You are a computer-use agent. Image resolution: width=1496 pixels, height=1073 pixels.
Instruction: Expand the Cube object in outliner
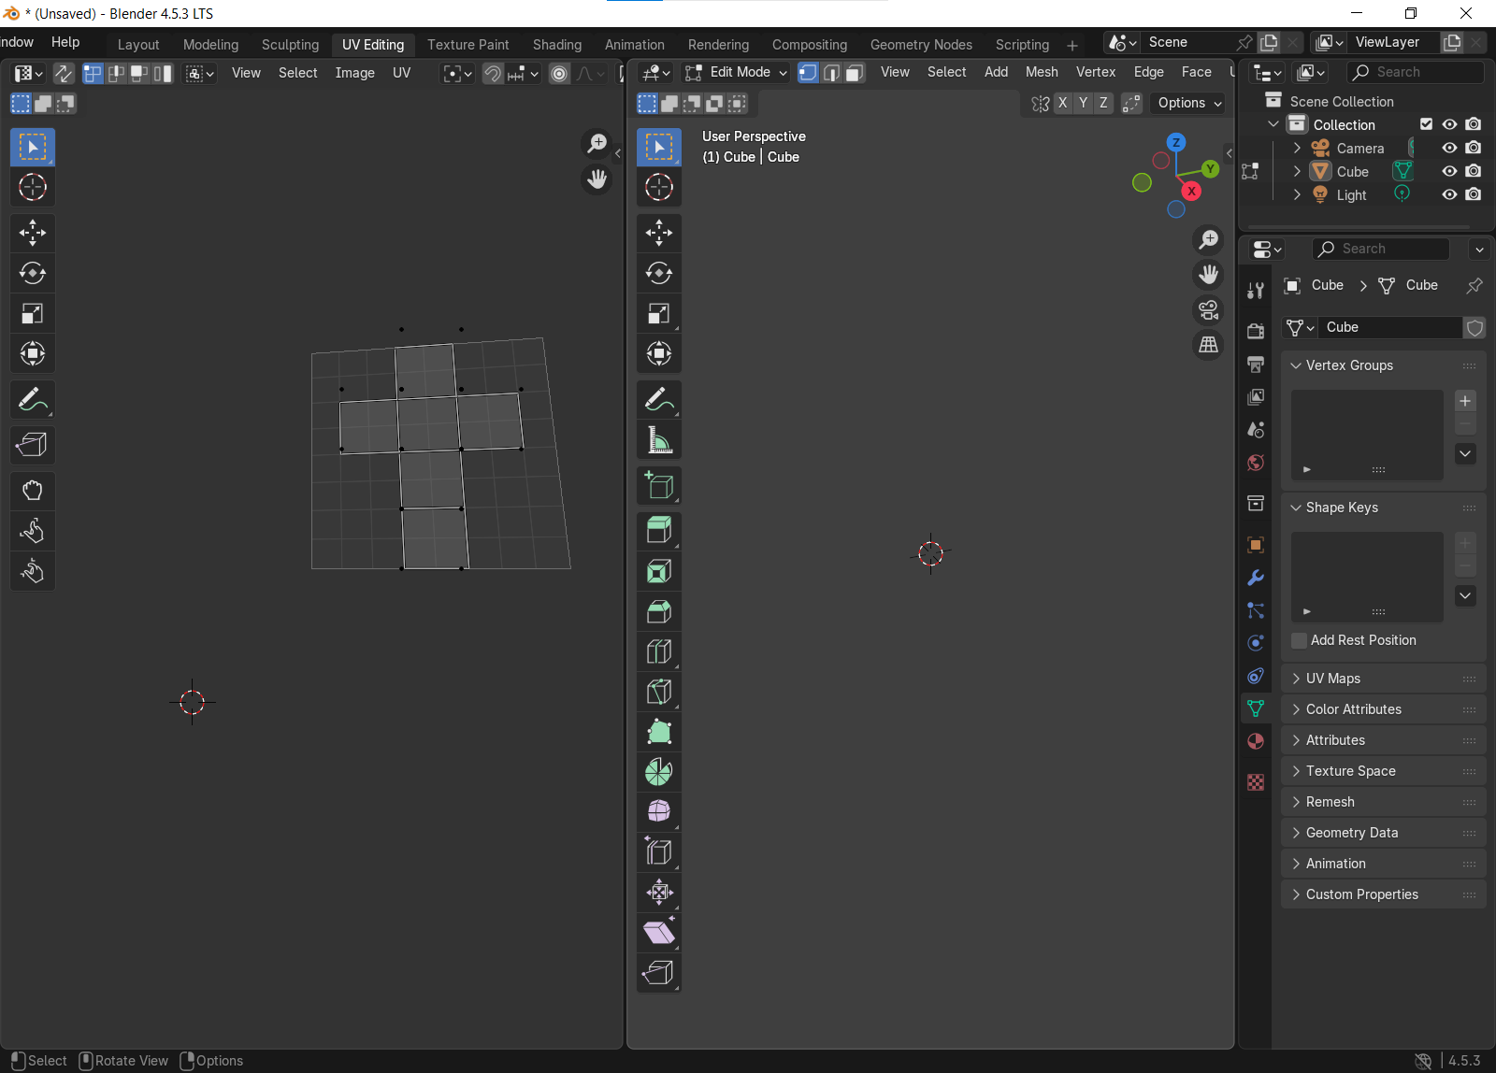pos(1297,171)
